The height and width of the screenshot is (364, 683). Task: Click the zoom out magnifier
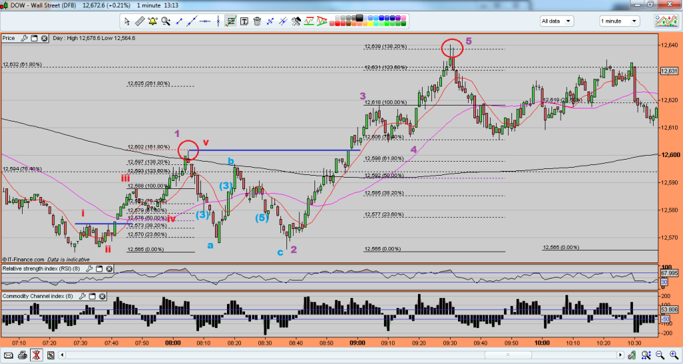660,355
